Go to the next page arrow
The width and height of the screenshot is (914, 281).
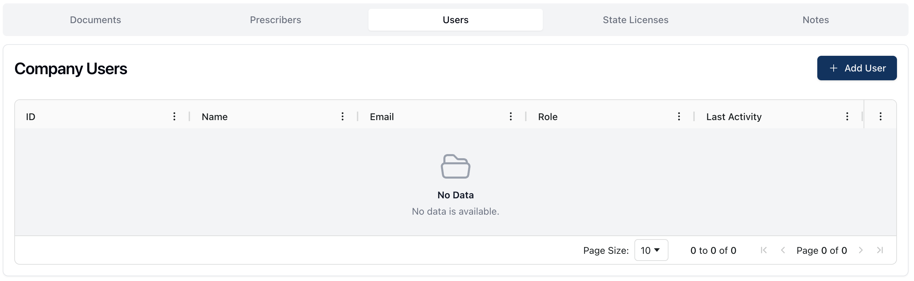[x=861, y=250]
